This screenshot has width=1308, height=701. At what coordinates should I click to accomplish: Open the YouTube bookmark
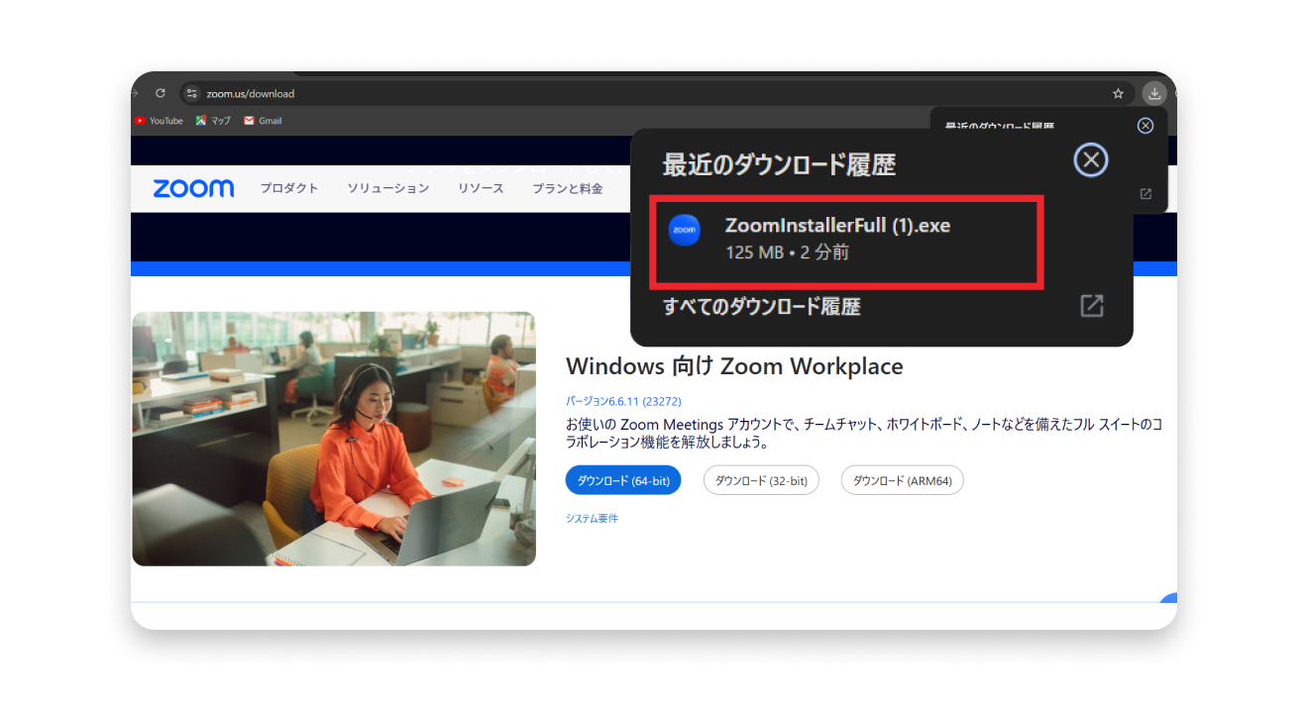[x=159, y=121]
